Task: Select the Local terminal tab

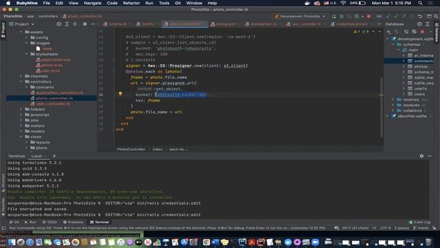Action: tap(36, 156)
